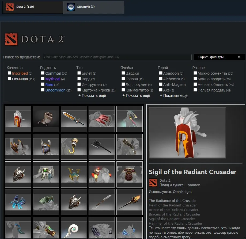Check the Карточка игрока type filter

(x=79, y=90)
